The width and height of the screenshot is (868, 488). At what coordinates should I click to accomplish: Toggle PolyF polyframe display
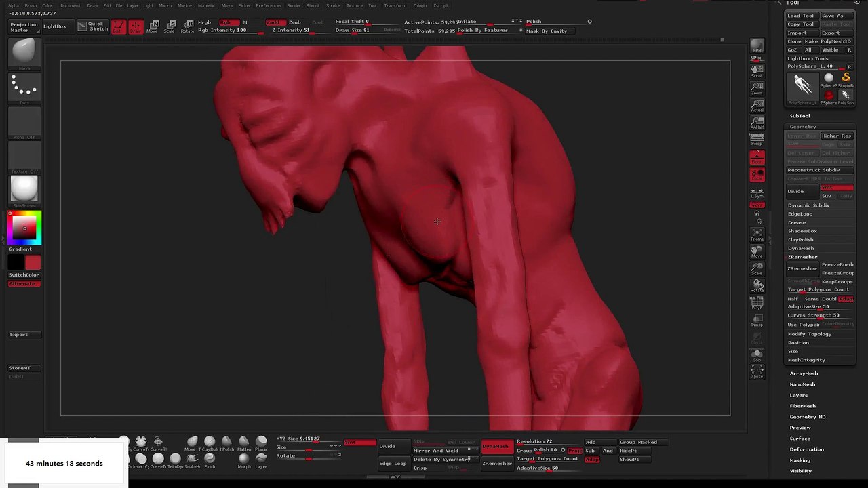click(757, 304)
